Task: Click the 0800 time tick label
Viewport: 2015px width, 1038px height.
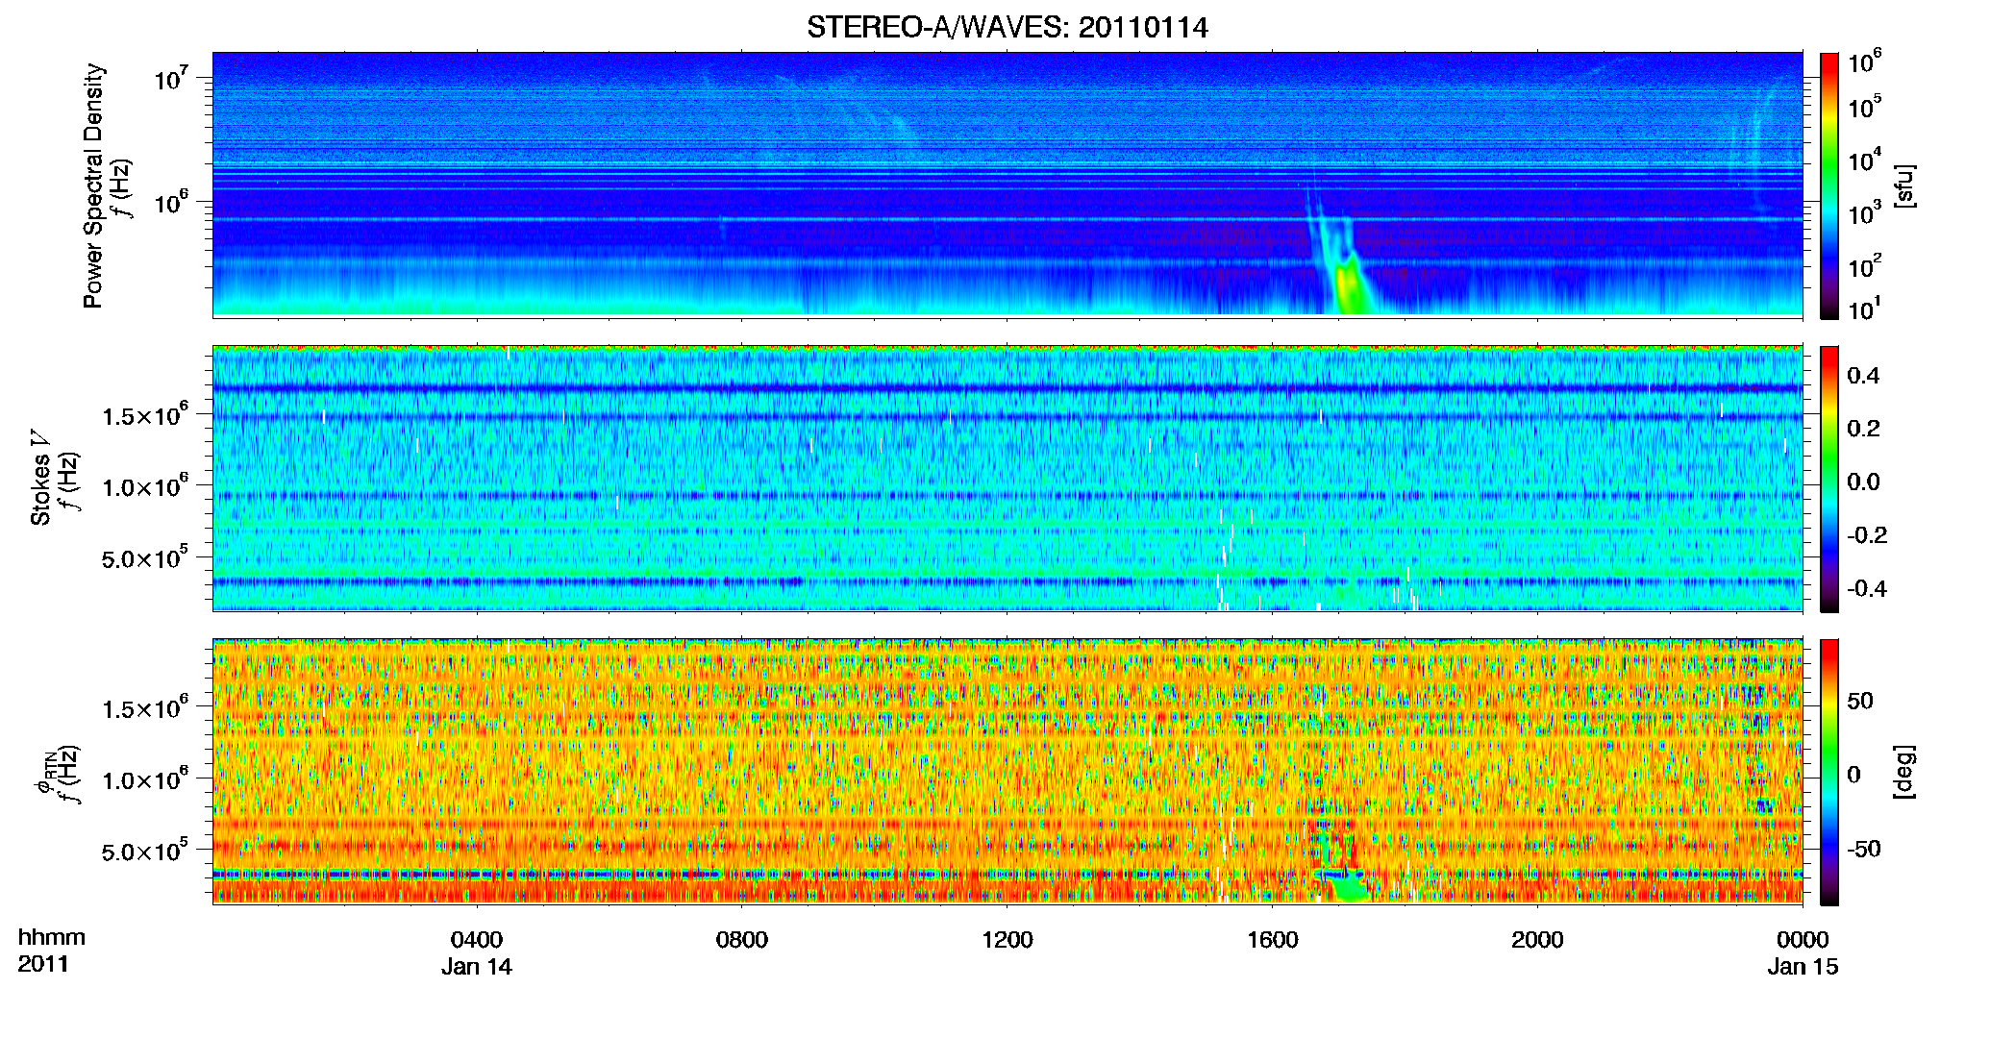Action: click(742, 939)
